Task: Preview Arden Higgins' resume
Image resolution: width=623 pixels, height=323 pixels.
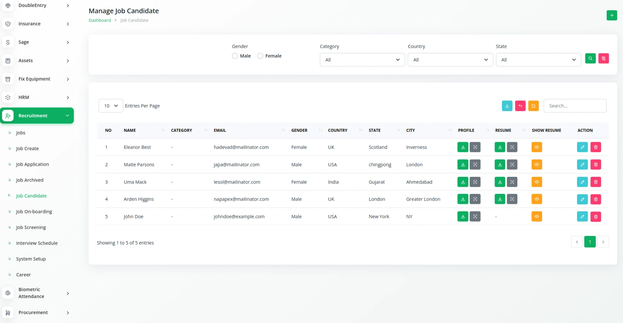Action: point(512,199)
